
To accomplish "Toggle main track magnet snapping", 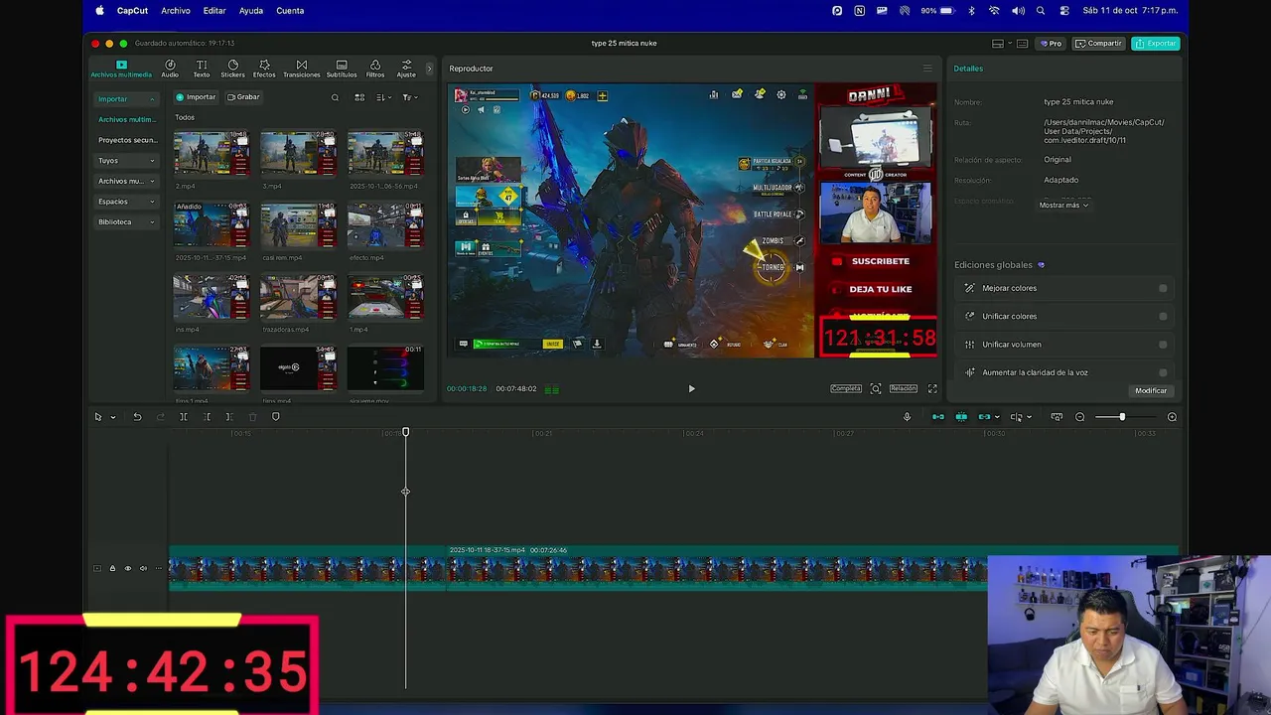I will tap(937, 417).
